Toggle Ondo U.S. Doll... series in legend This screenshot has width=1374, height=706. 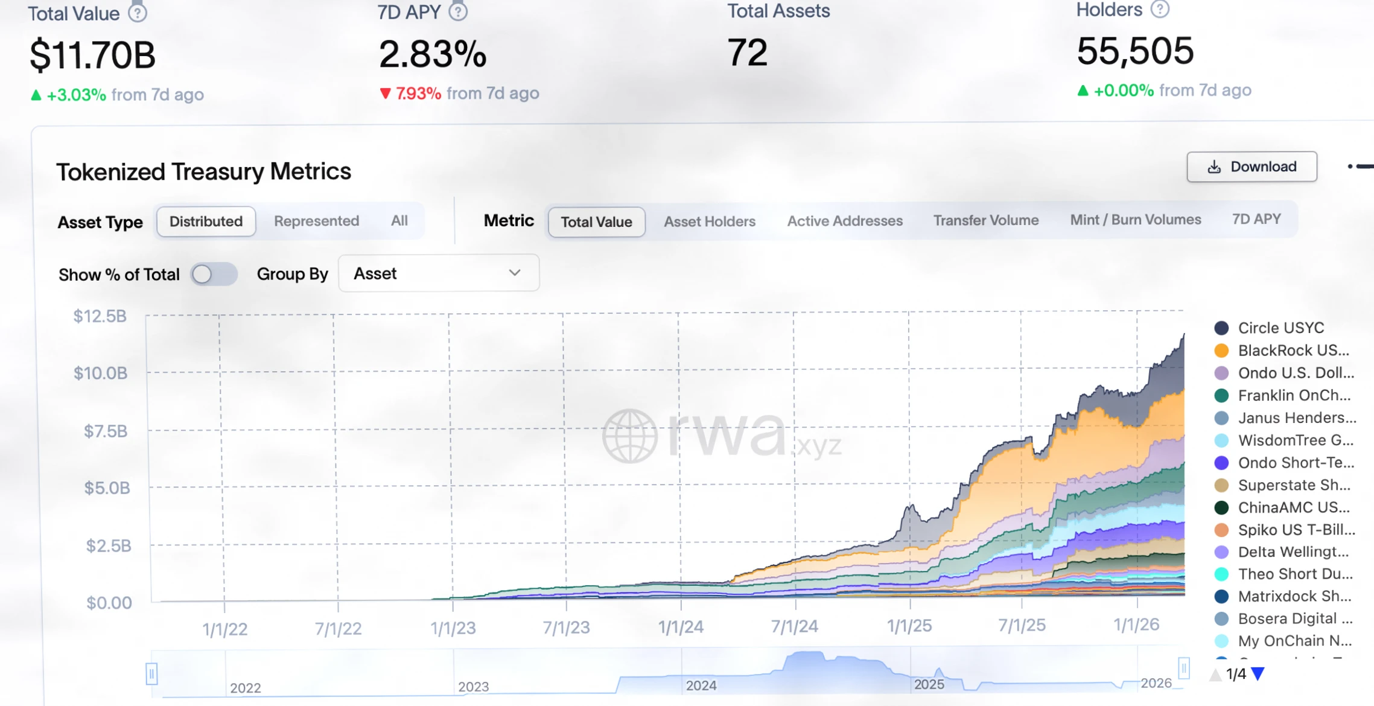click(1284, 373)
